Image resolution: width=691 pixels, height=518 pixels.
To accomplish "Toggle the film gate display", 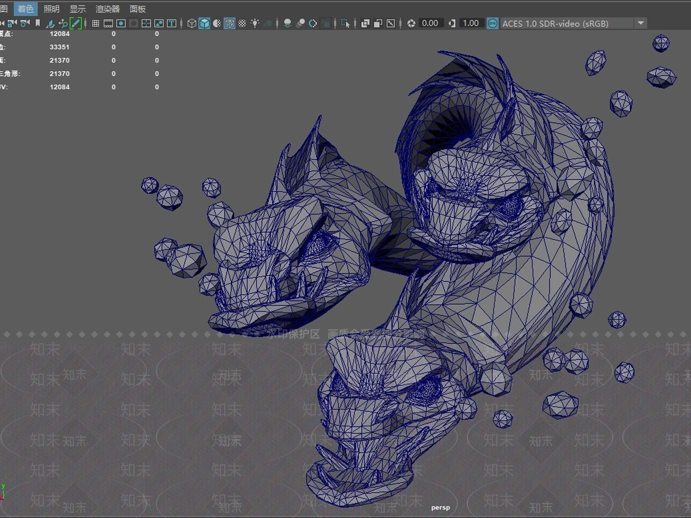I will [108, 23].
